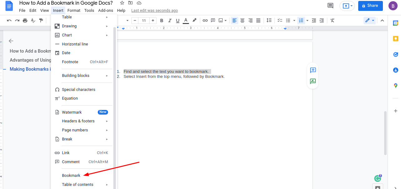Increase the font size
Image resolution: width=401 pixels, height=189 pixels.
point(153,21)
